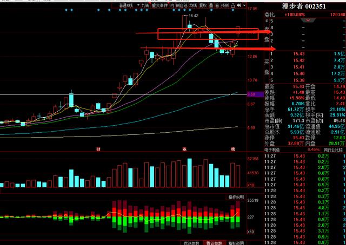Click the 总股本 value 5.93亿
Viewport: 346px width, 245px height.
[x=297, y=132]
